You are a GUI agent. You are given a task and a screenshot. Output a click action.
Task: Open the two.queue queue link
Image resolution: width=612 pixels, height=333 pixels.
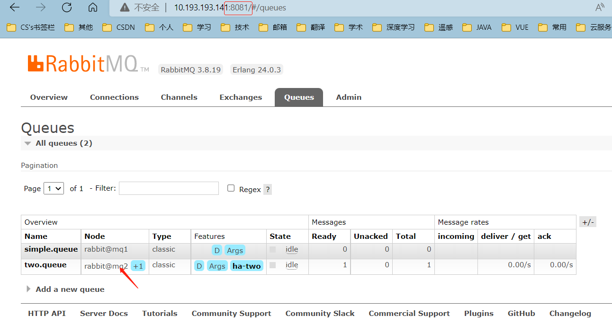point(45,265)
